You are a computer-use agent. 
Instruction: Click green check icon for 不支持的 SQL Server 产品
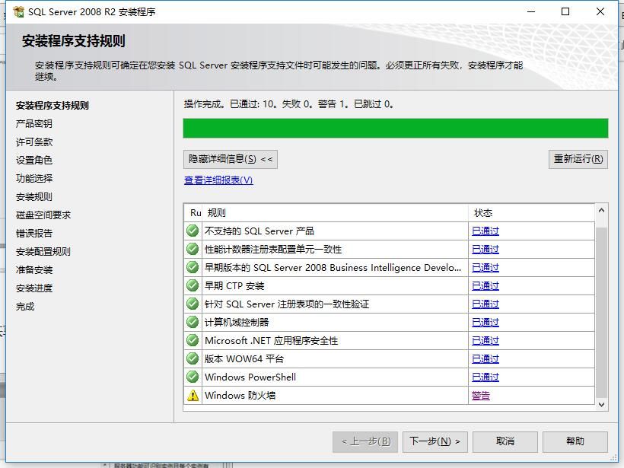tap(193, 231)
